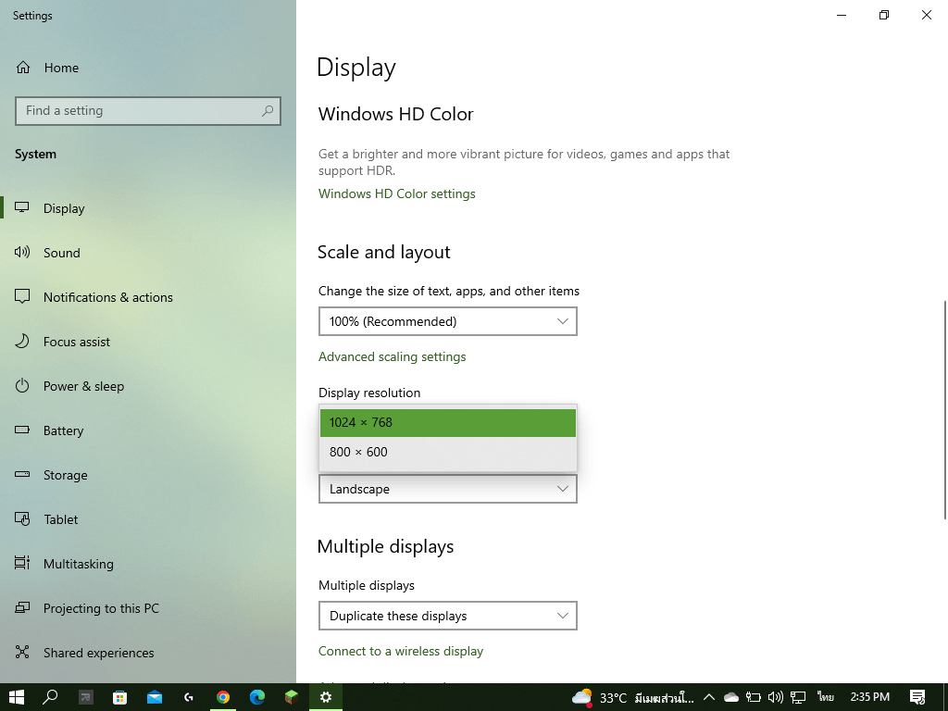The image size is (948, 711).
Task: Switch the Thai input language indicator
Action: (825, 698)
